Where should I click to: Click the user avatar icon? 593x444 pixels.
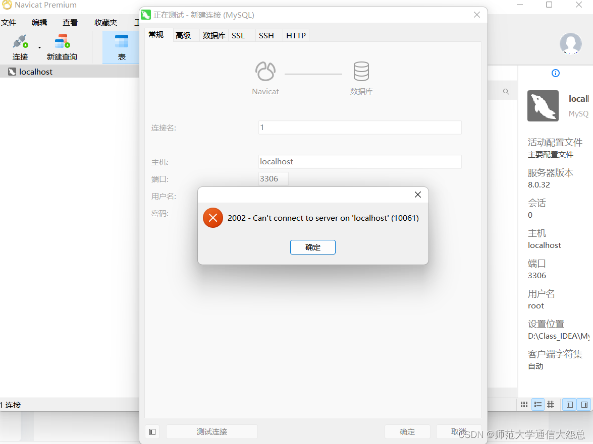pyautogui.click(x=571, y=43)
